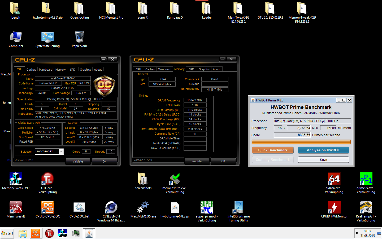Launch CPUID HWMonitor icon

click(334, 210)
